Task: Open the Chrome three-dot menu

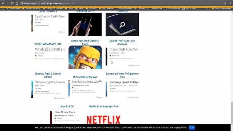Action: click(x=230, y=3)
